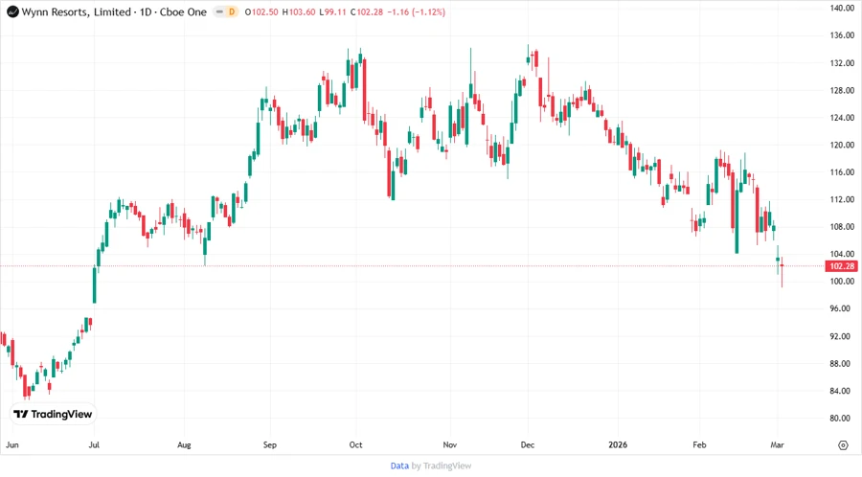Viewport: 862px width, 477px height.
Task: Click the 'Feb' time axis label
Action: pos(699,444)
